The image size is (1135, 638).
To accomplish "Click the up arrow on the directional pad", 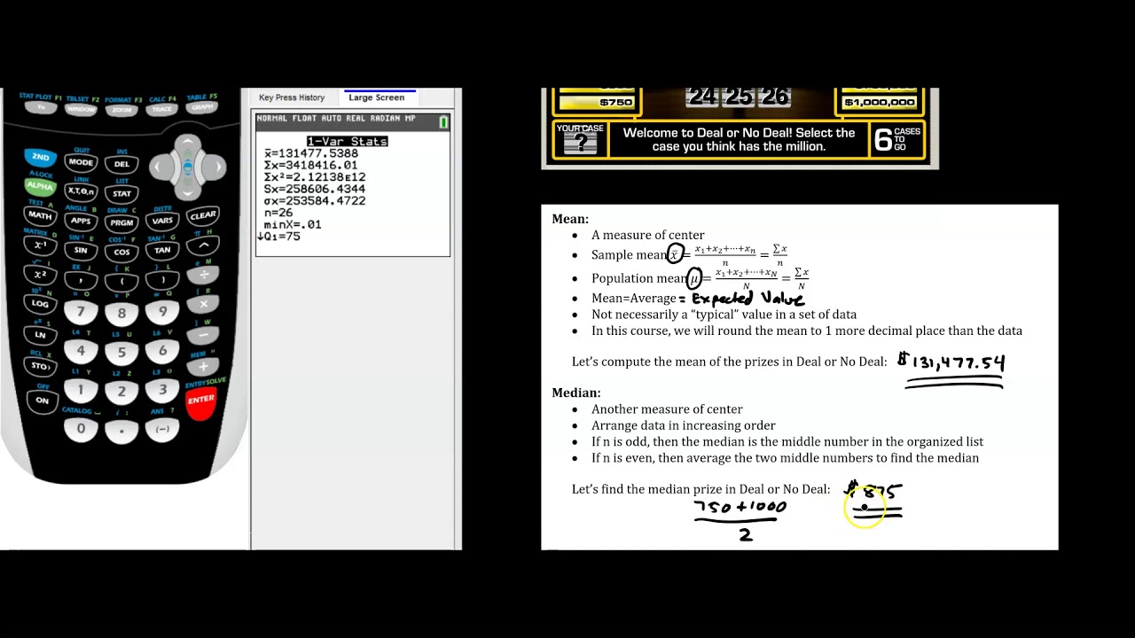I will click(187, 146).
